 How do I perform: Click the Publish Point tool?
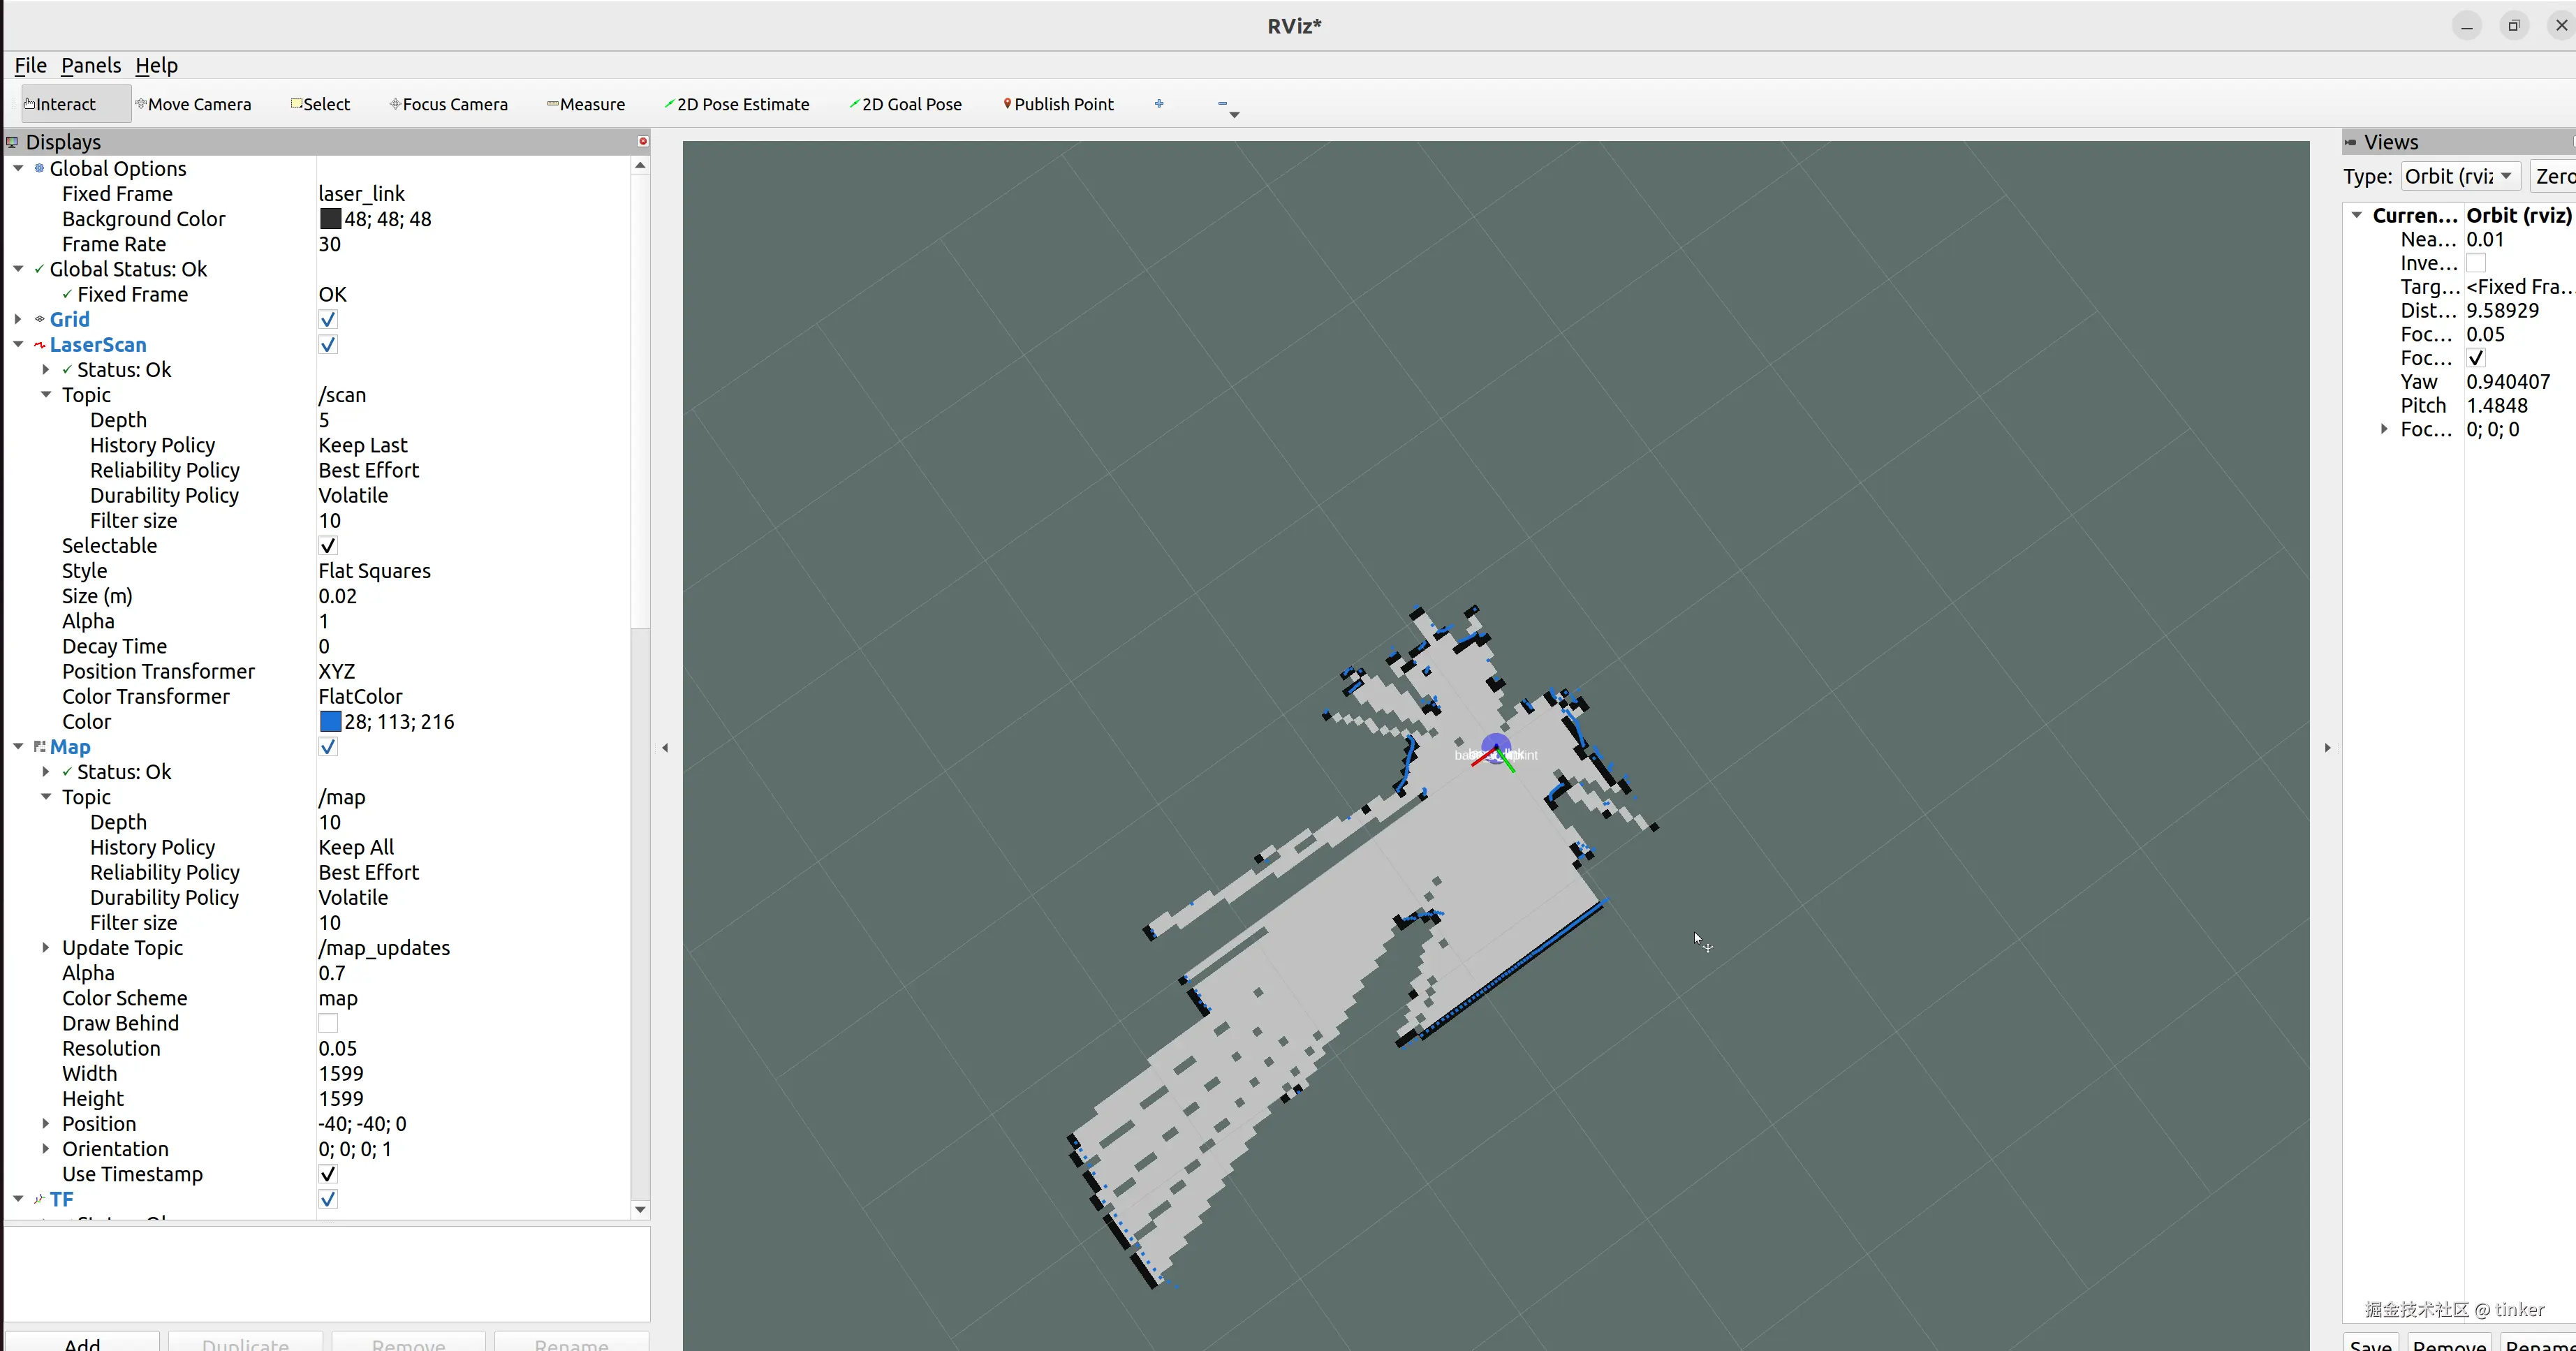pyautogui.click(x=1059, y=104)
